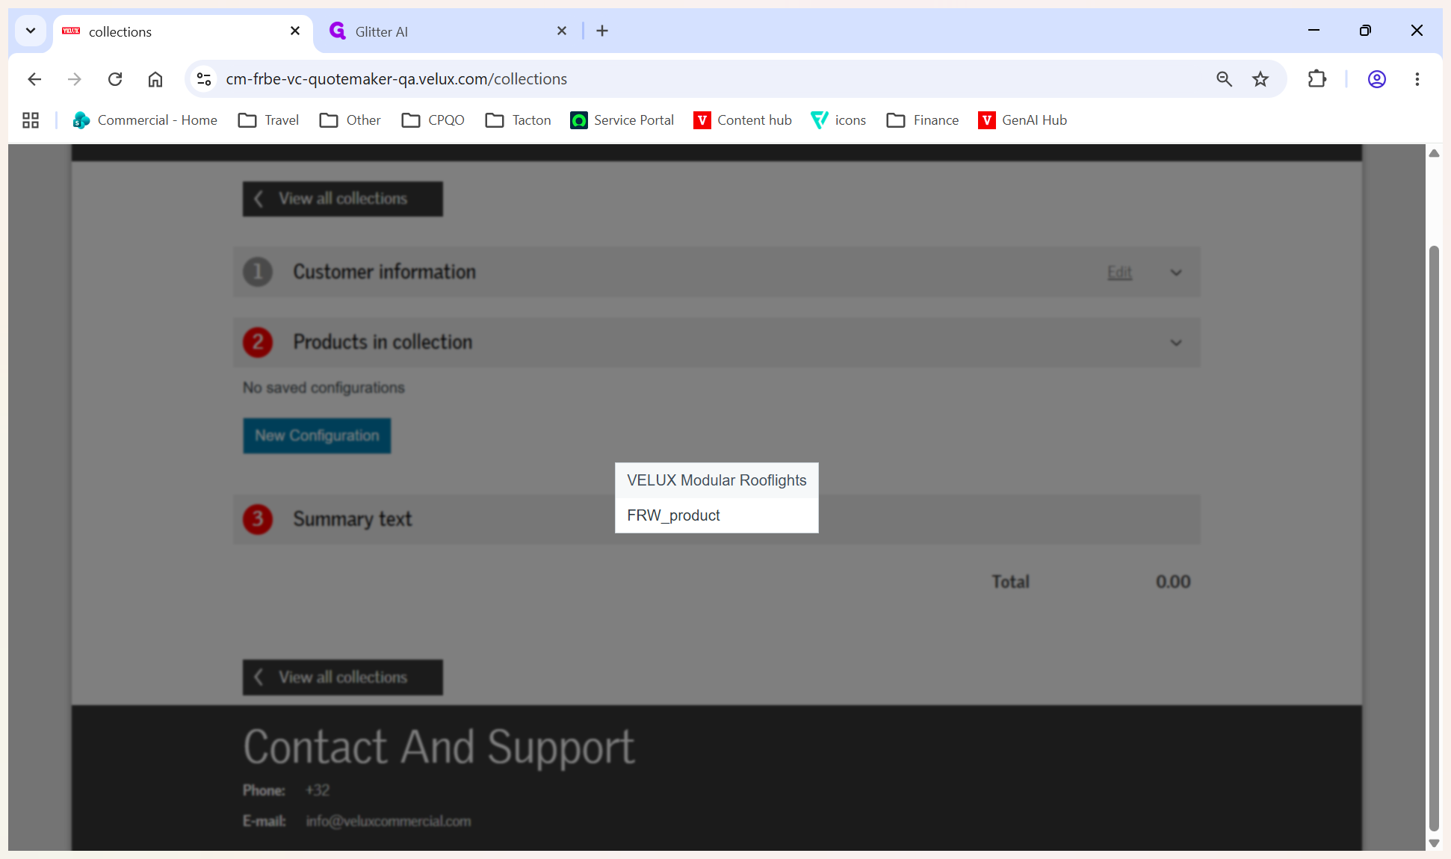The image size is (1451, 859).
Task: Open Commercial - Home bookmark
Action: (x=145, y=120)
